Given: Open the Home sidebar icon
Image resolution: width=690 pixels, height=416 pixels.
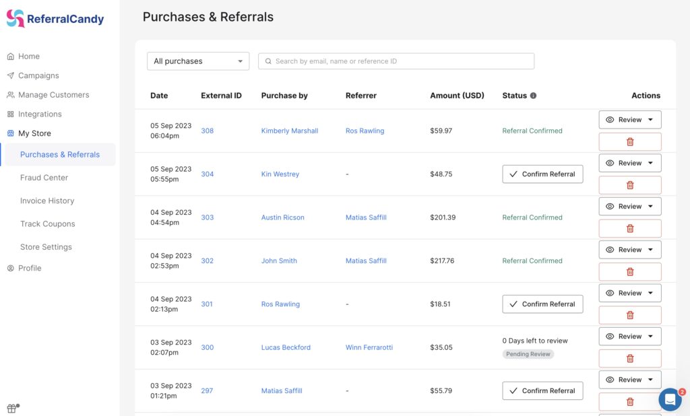Looking at the screenshot, I should tap(9, 56).
